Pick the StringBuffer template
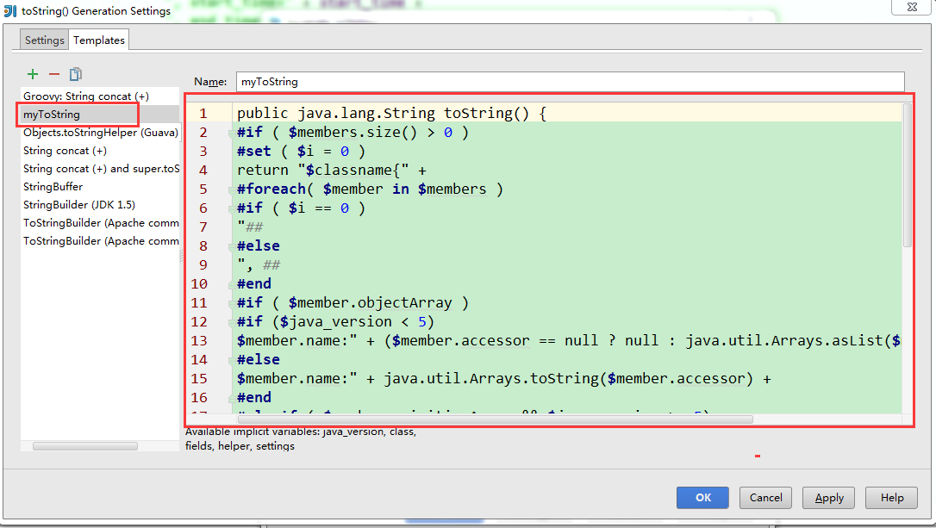The height and width of the screenshot is (528, 936). (53, 187)
